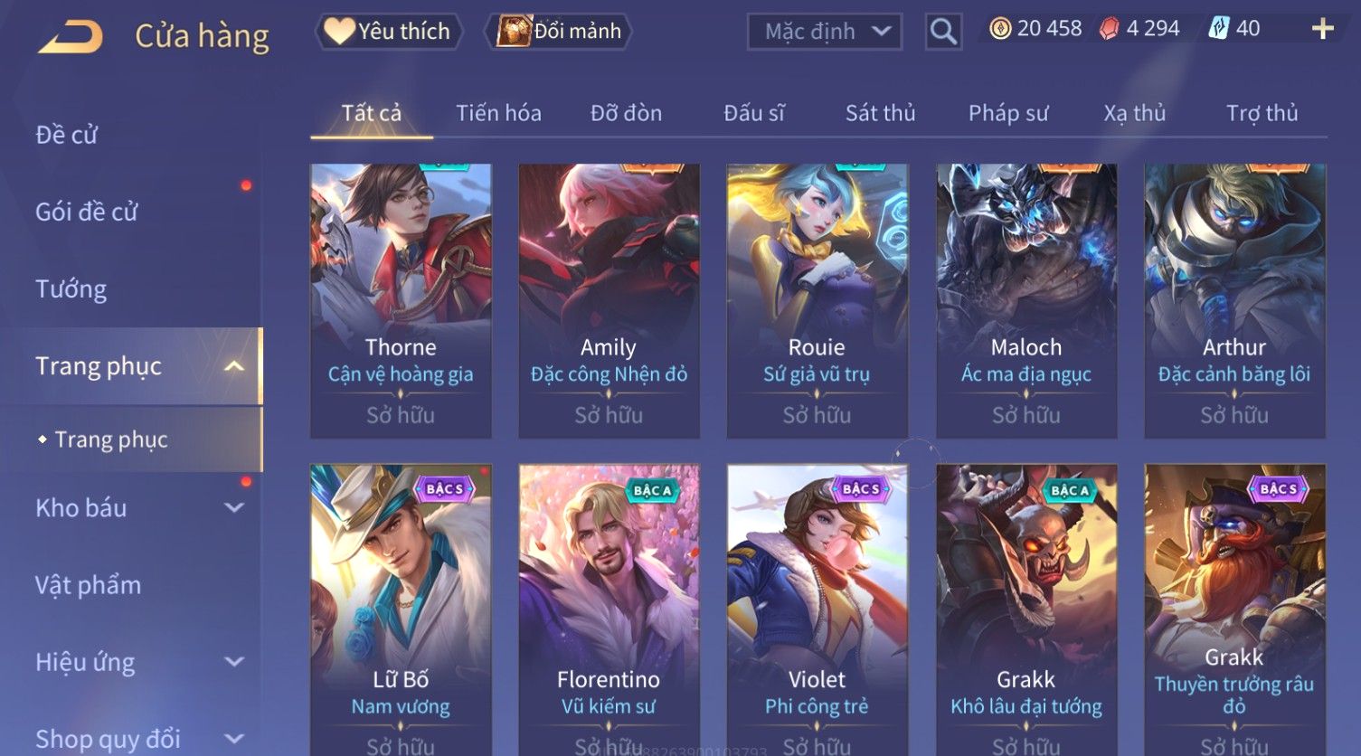Open the search magnifier icon
This screenshot has width=1361, height=756.
pyautogui.click(x=943, y=32)
